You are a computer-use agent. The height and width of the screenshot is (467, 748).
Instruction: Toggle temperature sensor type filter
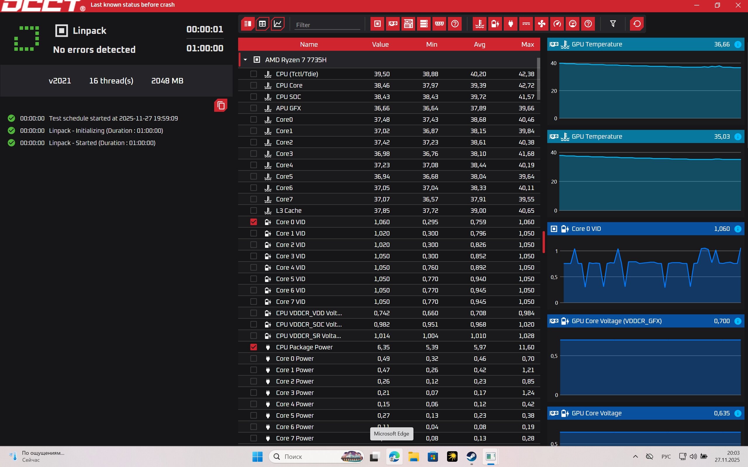coord(480,24)
